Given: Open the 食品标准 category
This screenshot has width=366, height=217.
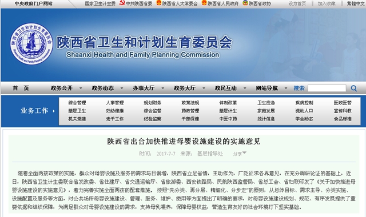Looking at the screenshot, I should (x=343, y=119).
